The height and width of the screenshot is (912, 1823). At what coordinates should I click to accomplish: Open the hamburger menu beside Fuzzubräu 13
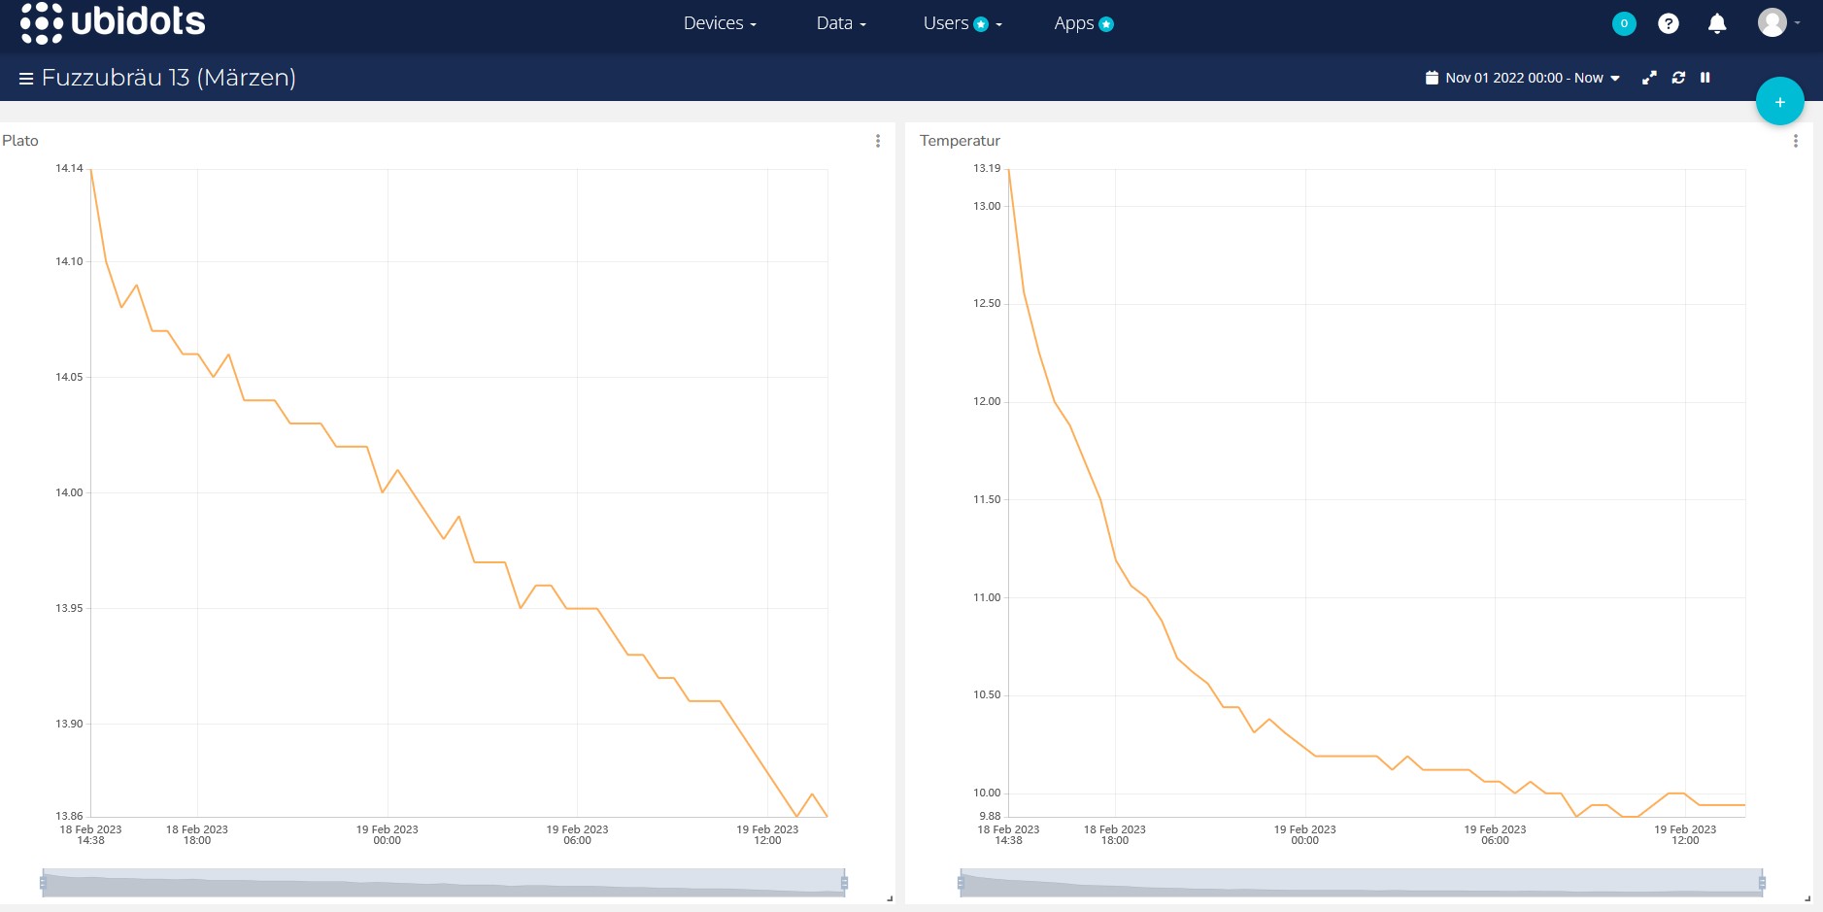(26, 79)
